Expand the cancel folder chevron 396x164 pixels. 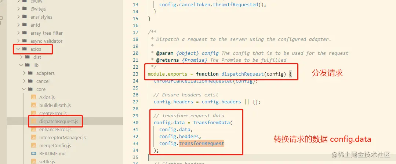pyautogui.click(x=25, y=81)
